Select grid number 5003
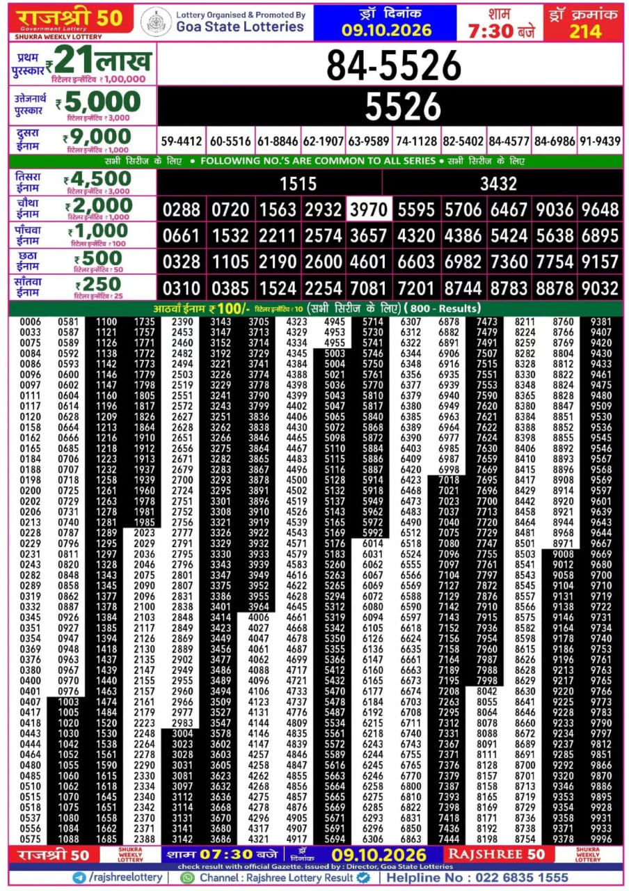 coord(335,354)
